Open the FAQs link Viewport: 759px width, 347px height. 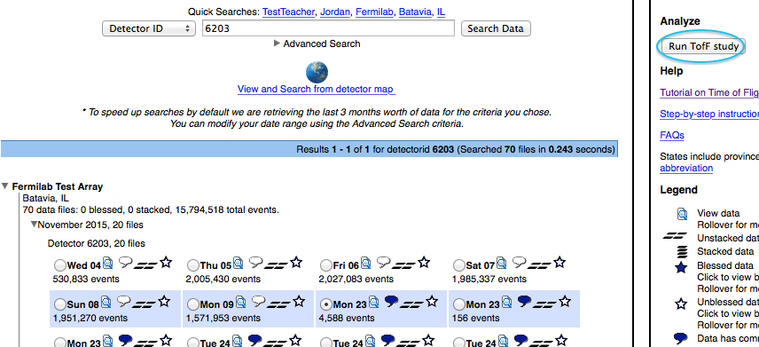coord(672,135)
